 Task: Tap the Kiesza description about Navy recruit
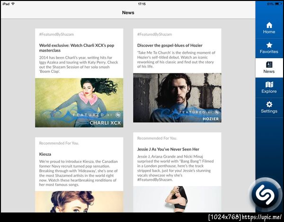point(79,173)
